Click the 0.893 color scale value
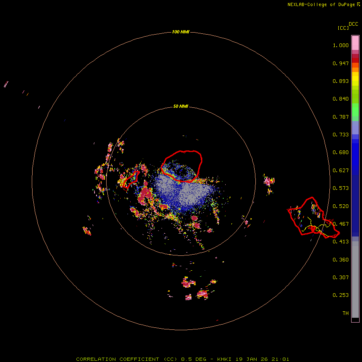362x362 pixels. point(341,81)
